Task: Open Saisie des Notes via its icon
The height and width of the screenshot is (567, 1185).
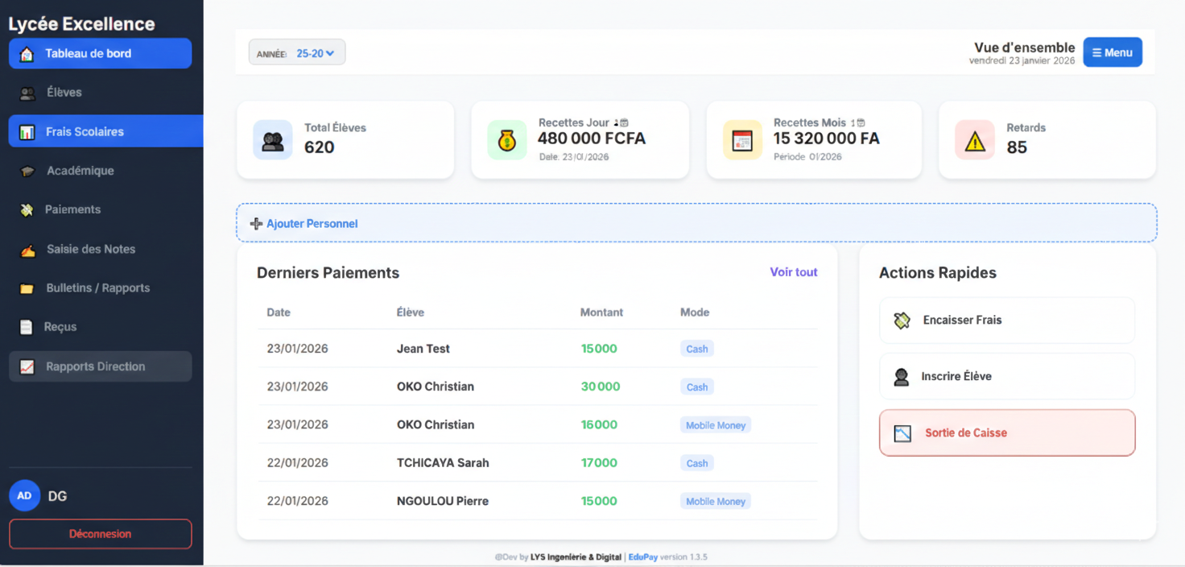Action: [26, 249]
